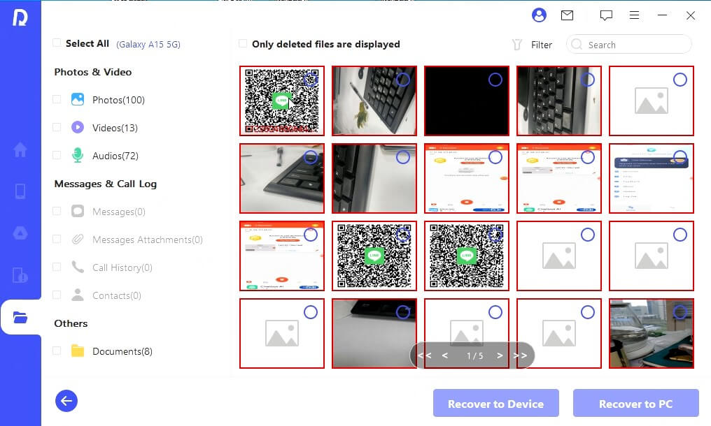Check the Photos(100) checkbox
The height and width of the screenshot is (426, 711).
click(x=58, y=100)
